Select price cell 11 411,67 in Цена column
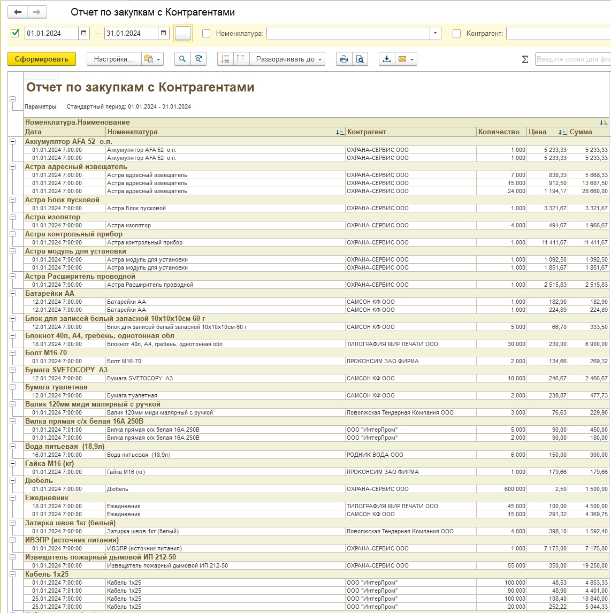 click(547, 243)
